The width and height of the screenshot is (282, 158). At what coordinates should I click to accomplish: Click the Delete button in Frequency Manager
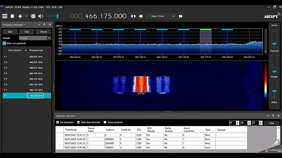pyautogui.click(x=43, y=32)
